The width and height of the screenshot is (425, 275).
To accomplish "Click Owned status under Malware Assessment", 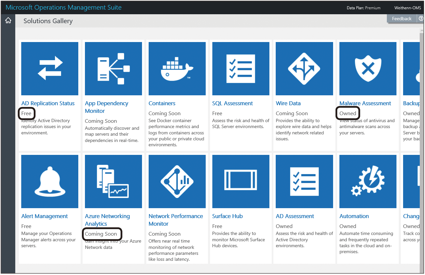I will click(x=348, y=113).
